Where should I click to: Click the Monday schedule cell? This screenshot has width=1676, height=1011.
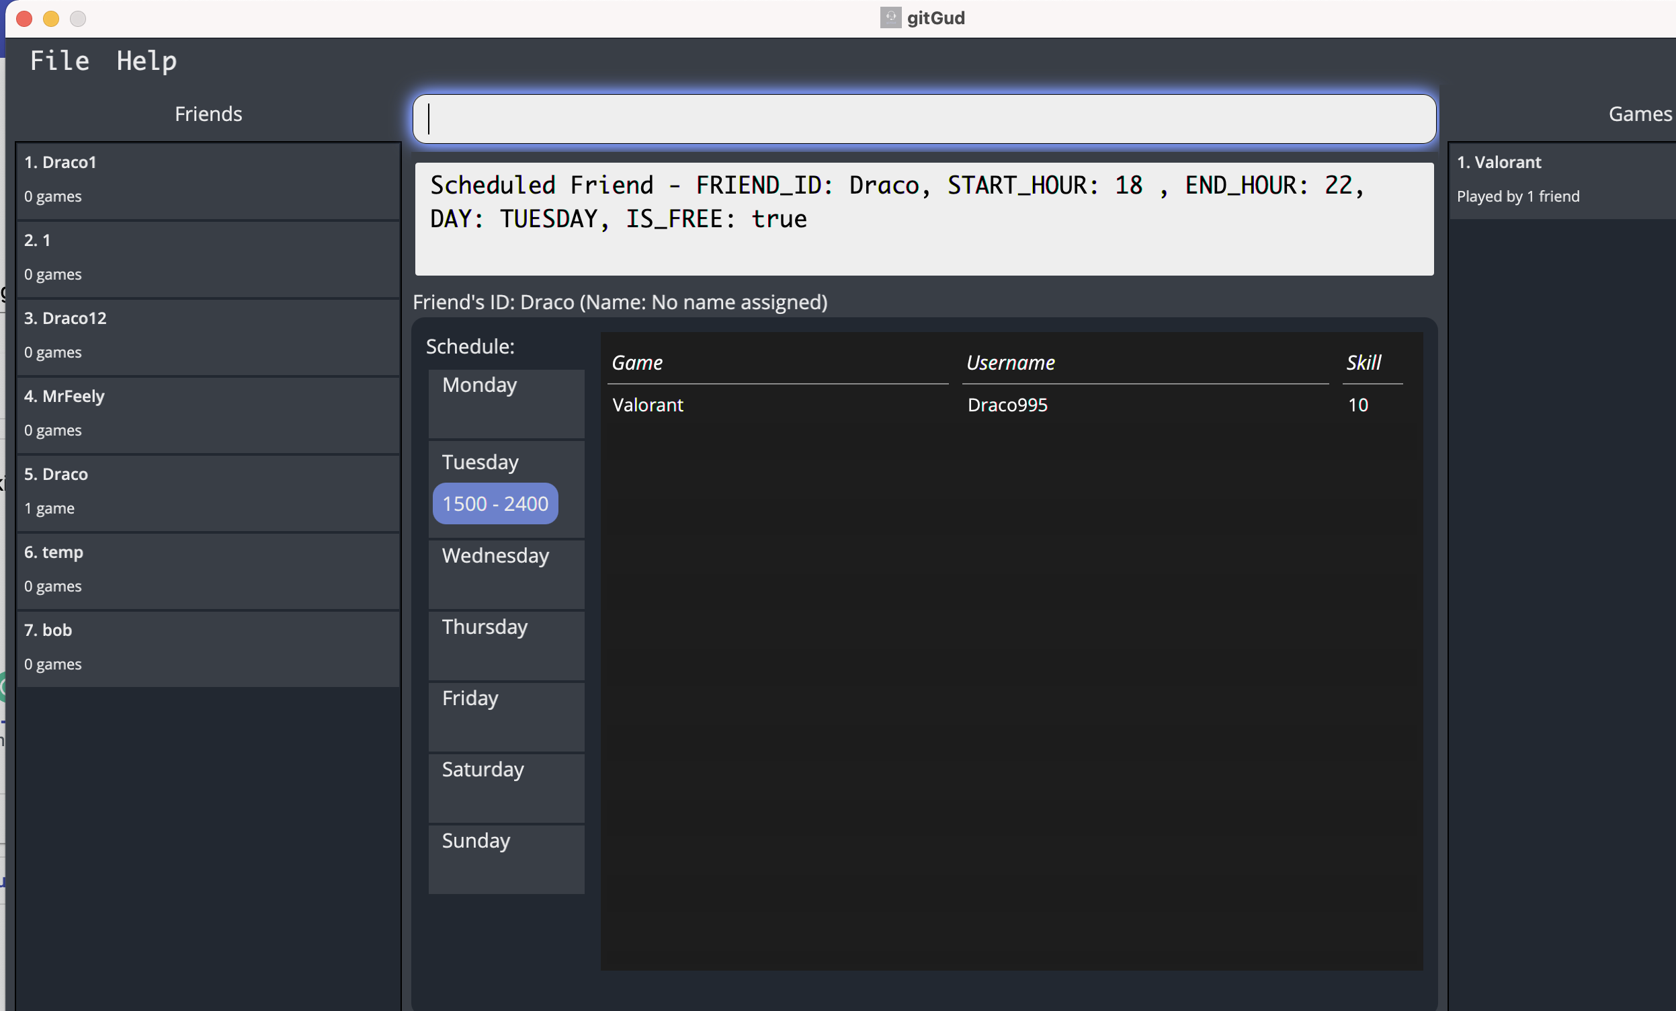[x=506, y=403]
